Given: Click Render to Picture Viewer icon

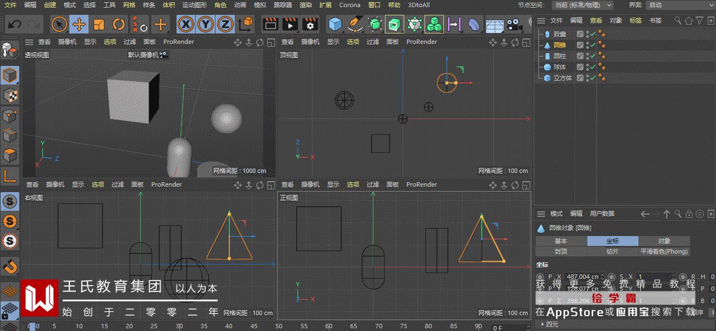Looking at the screenshot, I should [290, 25].
